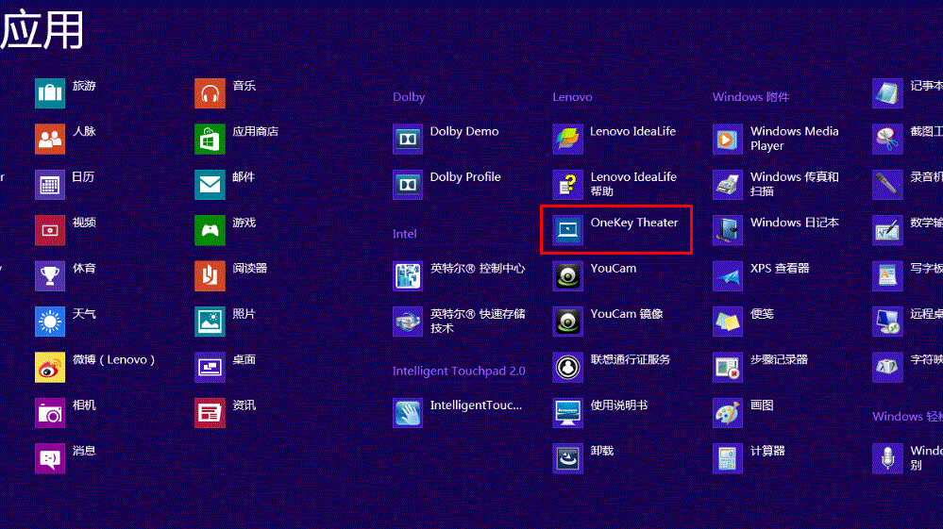Launch the 相机 camera app icon
This screenshot has width=943, height=529.
click(50, 412)
